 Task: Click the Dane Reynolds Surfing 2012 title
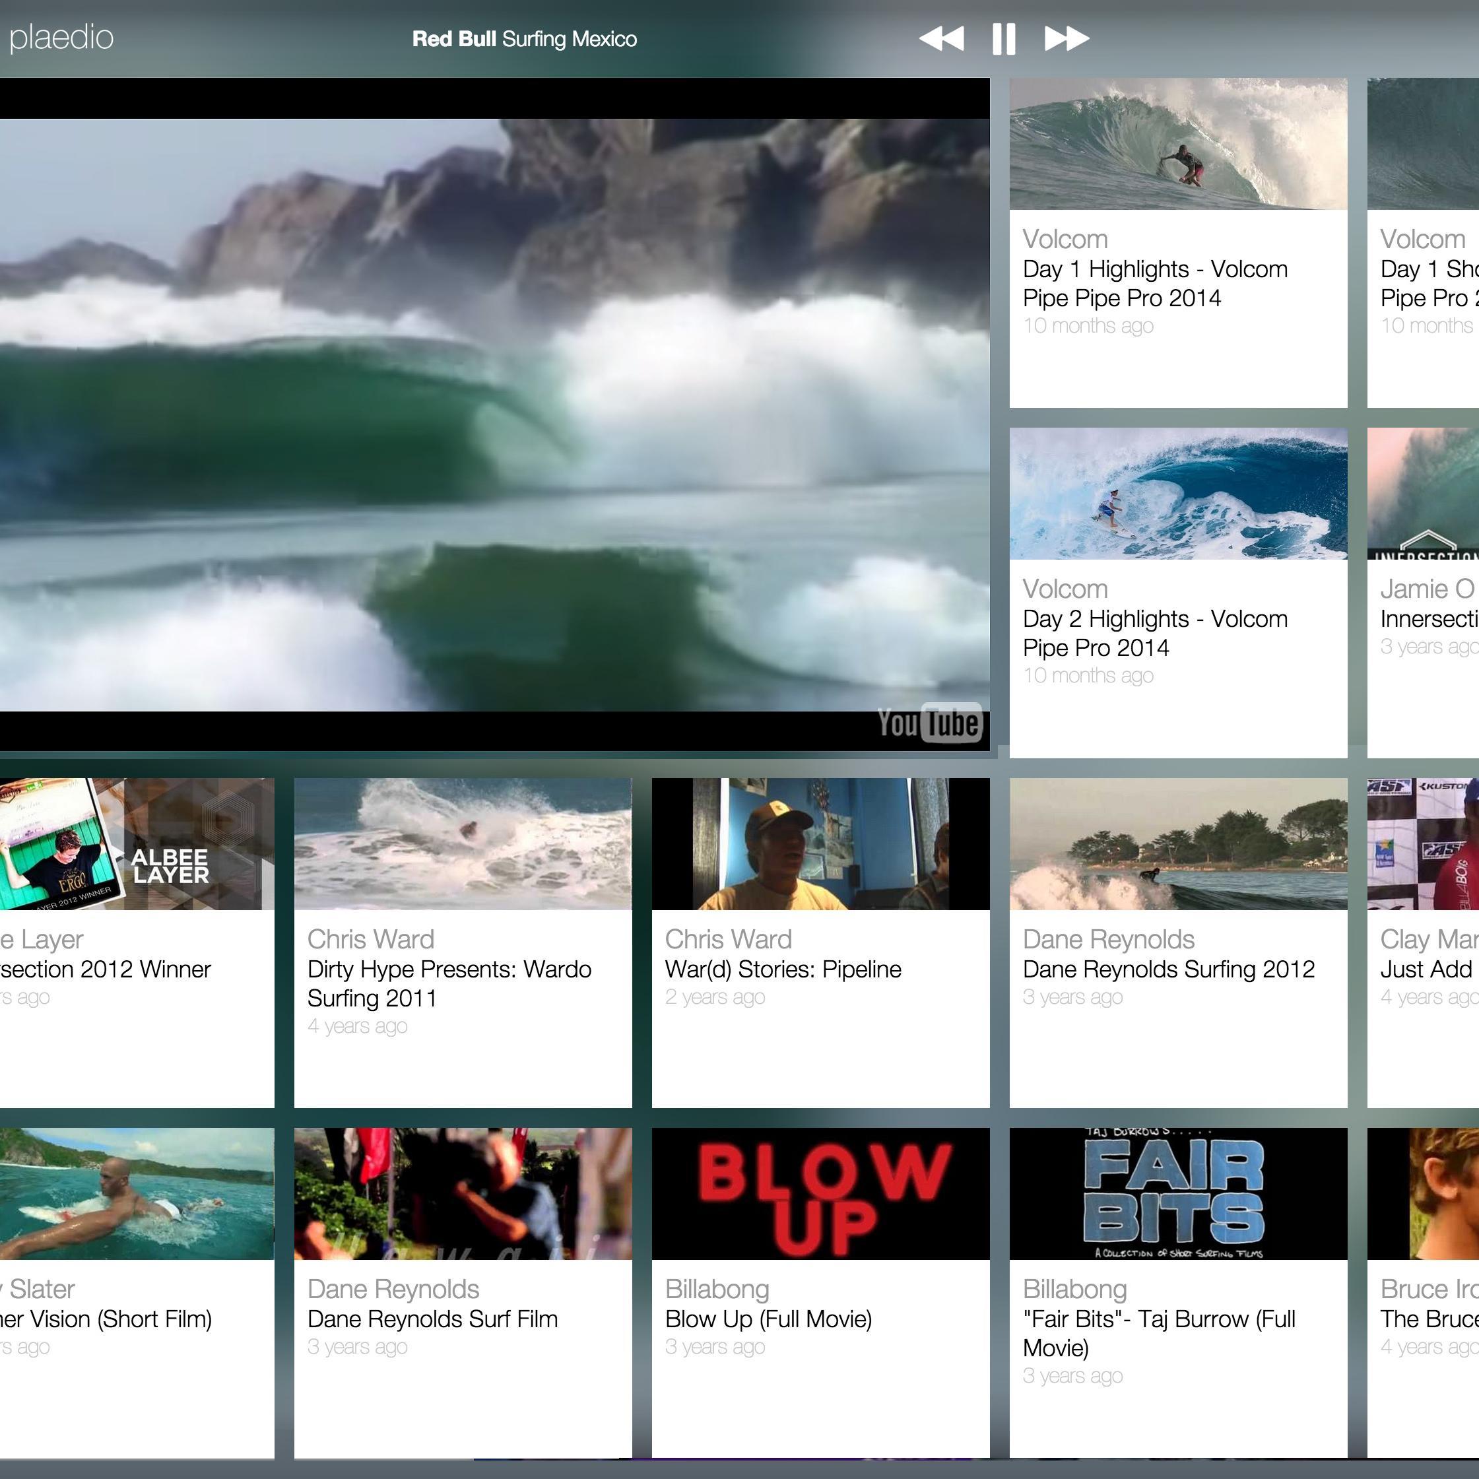click(x=1169, y=969)
